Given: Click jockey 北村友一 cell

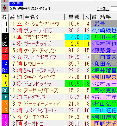Looking at the screenshot, I should coord(104,84).
